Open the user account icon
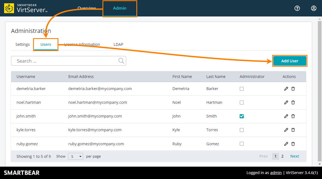322x179 pixels. click(x=313, y=8)
